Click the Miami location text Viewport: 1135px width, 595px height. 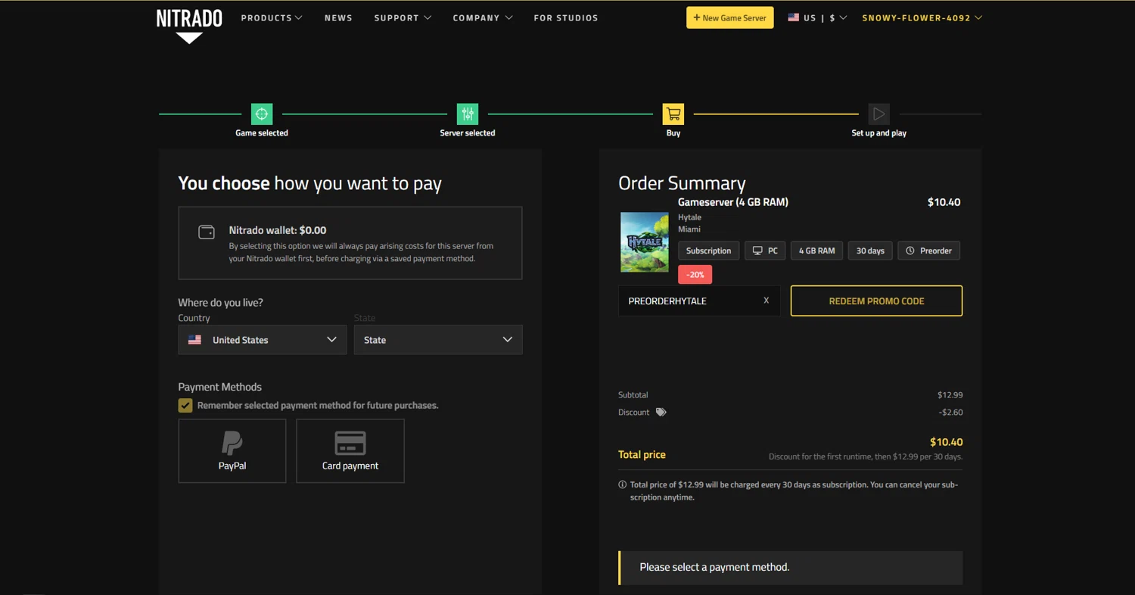[689, 229]
